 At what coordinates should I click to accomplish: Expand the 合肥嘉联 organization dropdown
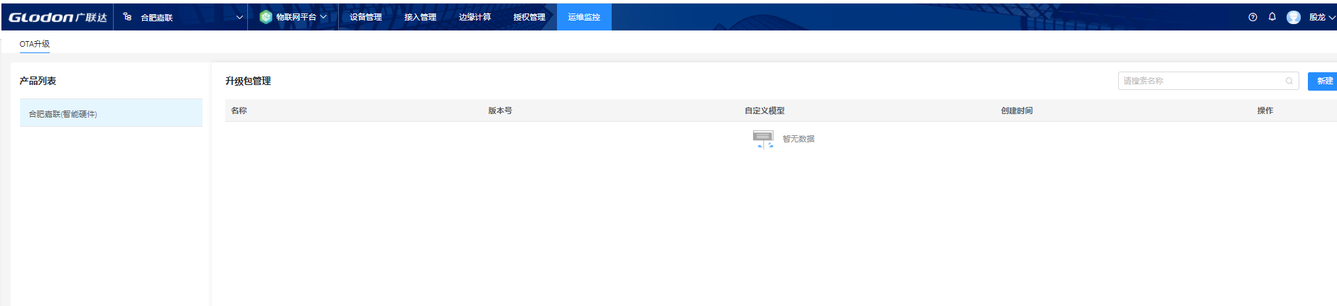pos(239,17)
